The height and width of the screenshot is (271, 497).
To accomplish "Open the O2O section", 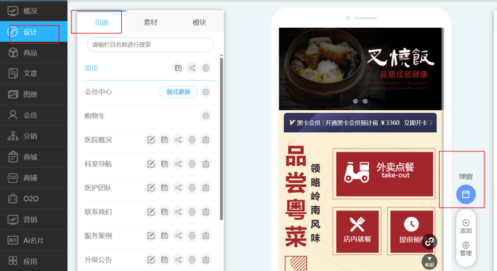I will 34,199.
